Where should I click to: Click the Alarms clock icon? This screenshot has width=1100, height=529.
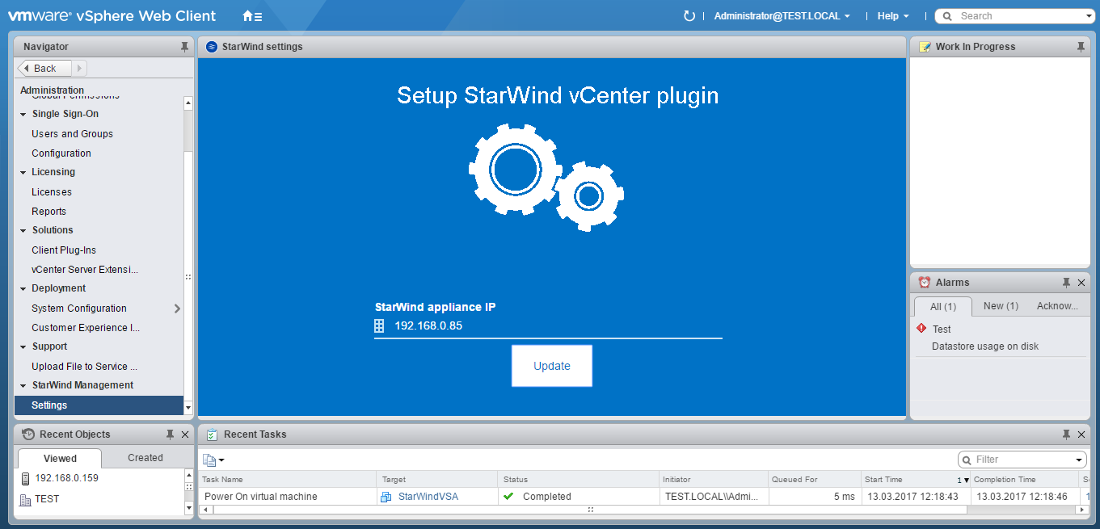click(x=925, y=282)
